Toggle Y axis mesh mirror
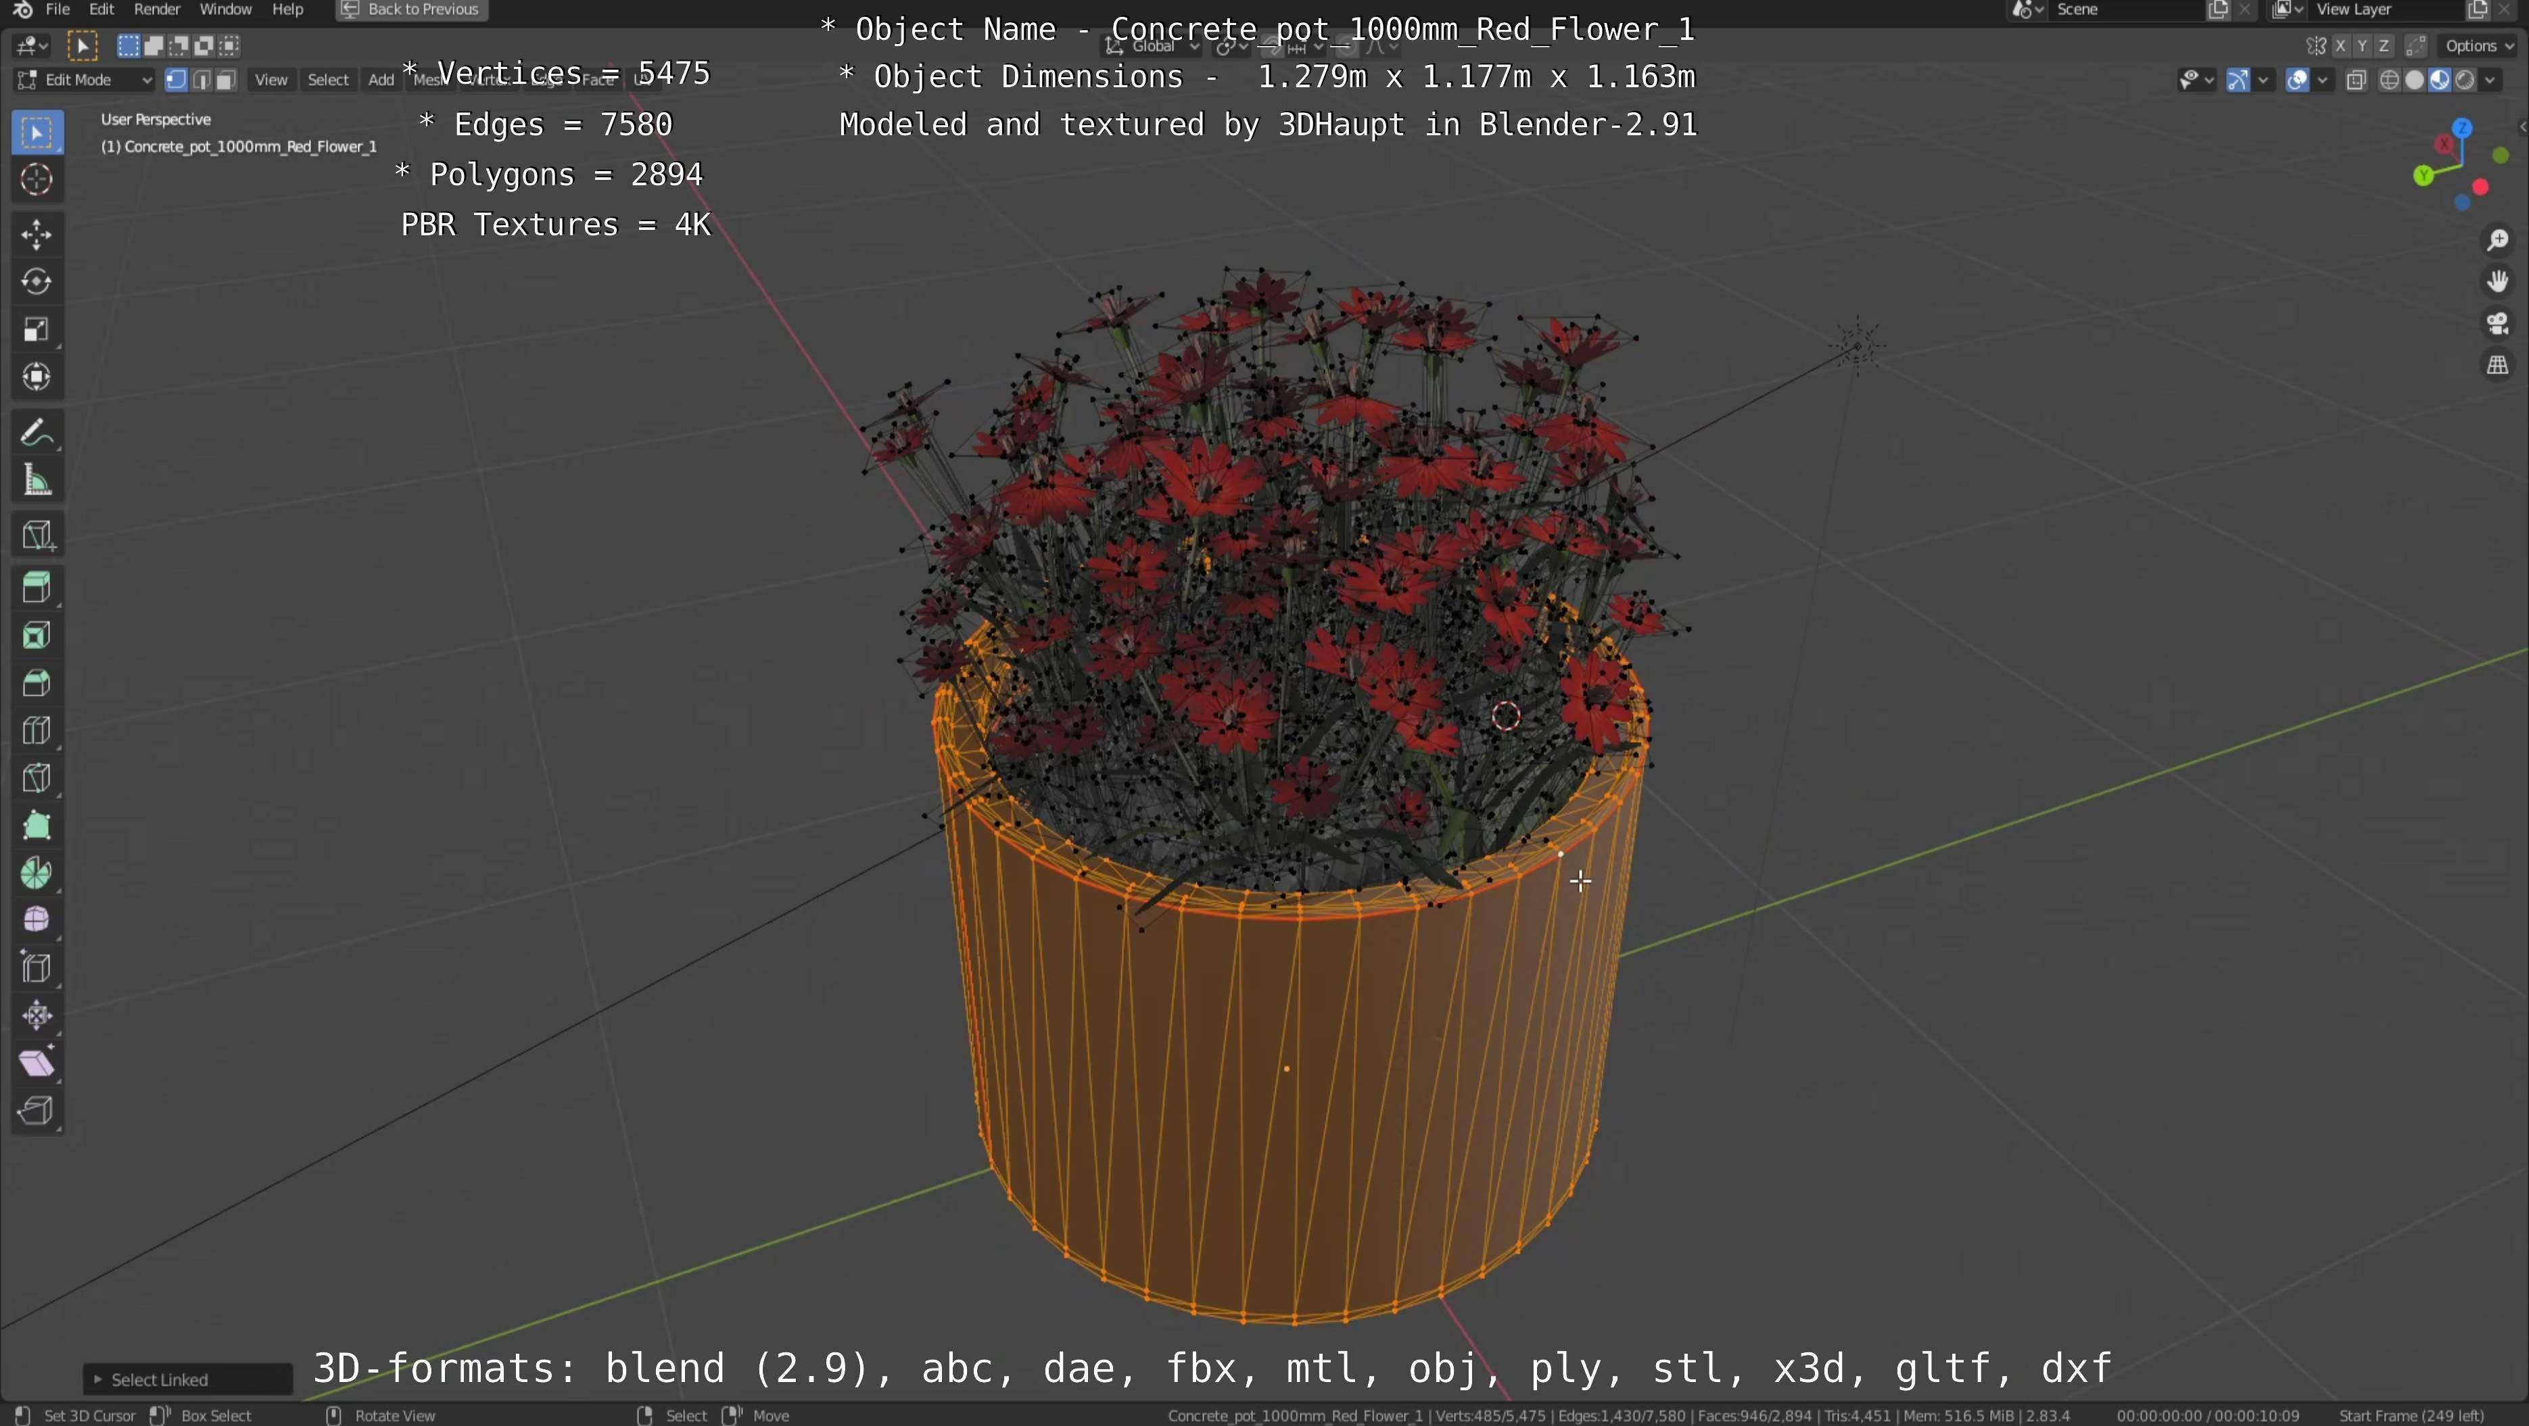 [2362, 46]
